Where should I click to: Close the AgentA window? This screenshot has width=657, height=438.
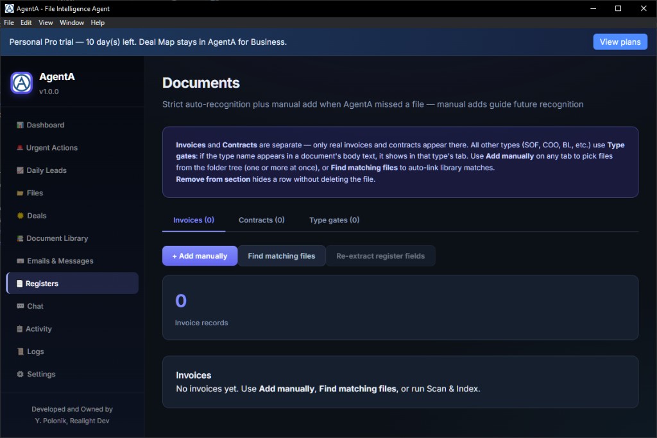[644, 8]
